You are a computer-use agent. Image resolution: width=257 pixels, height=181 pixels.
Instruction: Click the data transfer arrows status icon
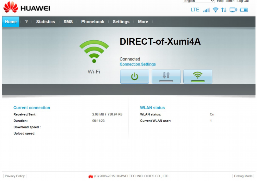(x=224, y=10)
